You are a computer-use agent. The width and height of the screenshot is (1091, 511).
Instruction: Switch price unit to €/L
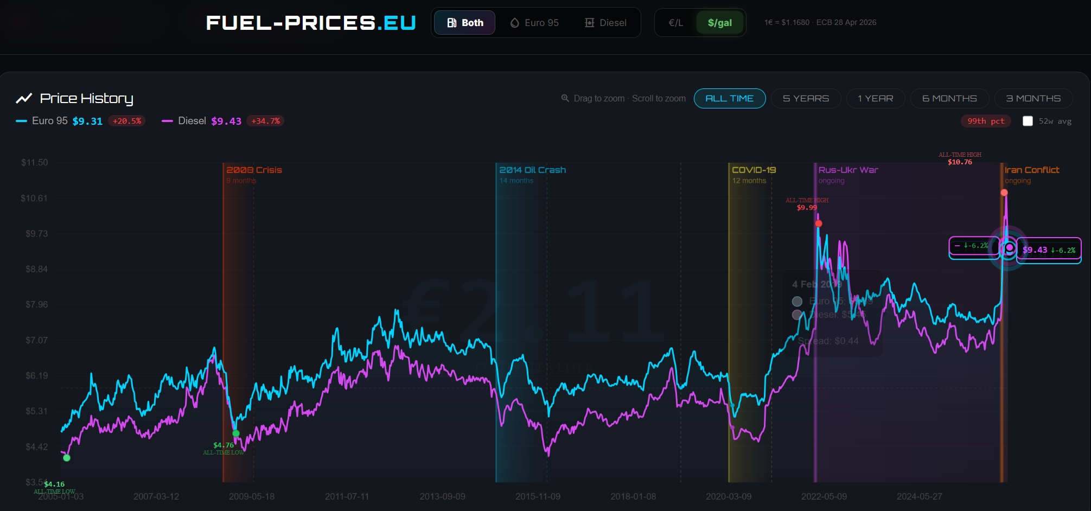tap(676, 23)
